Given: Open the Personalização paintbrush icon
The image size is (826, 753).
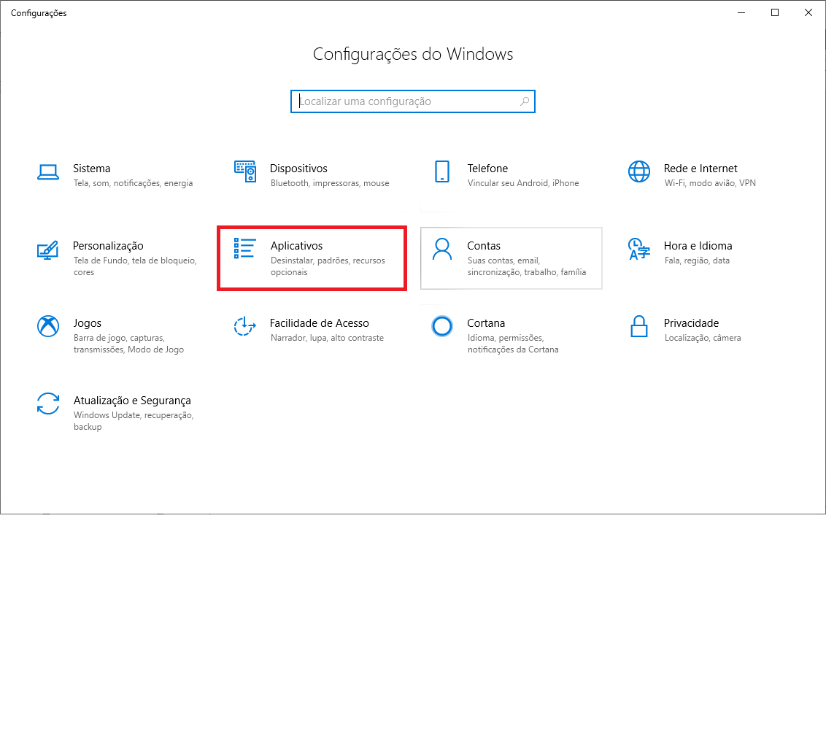Looking at the screenshot, I should (x=48, y=250).
